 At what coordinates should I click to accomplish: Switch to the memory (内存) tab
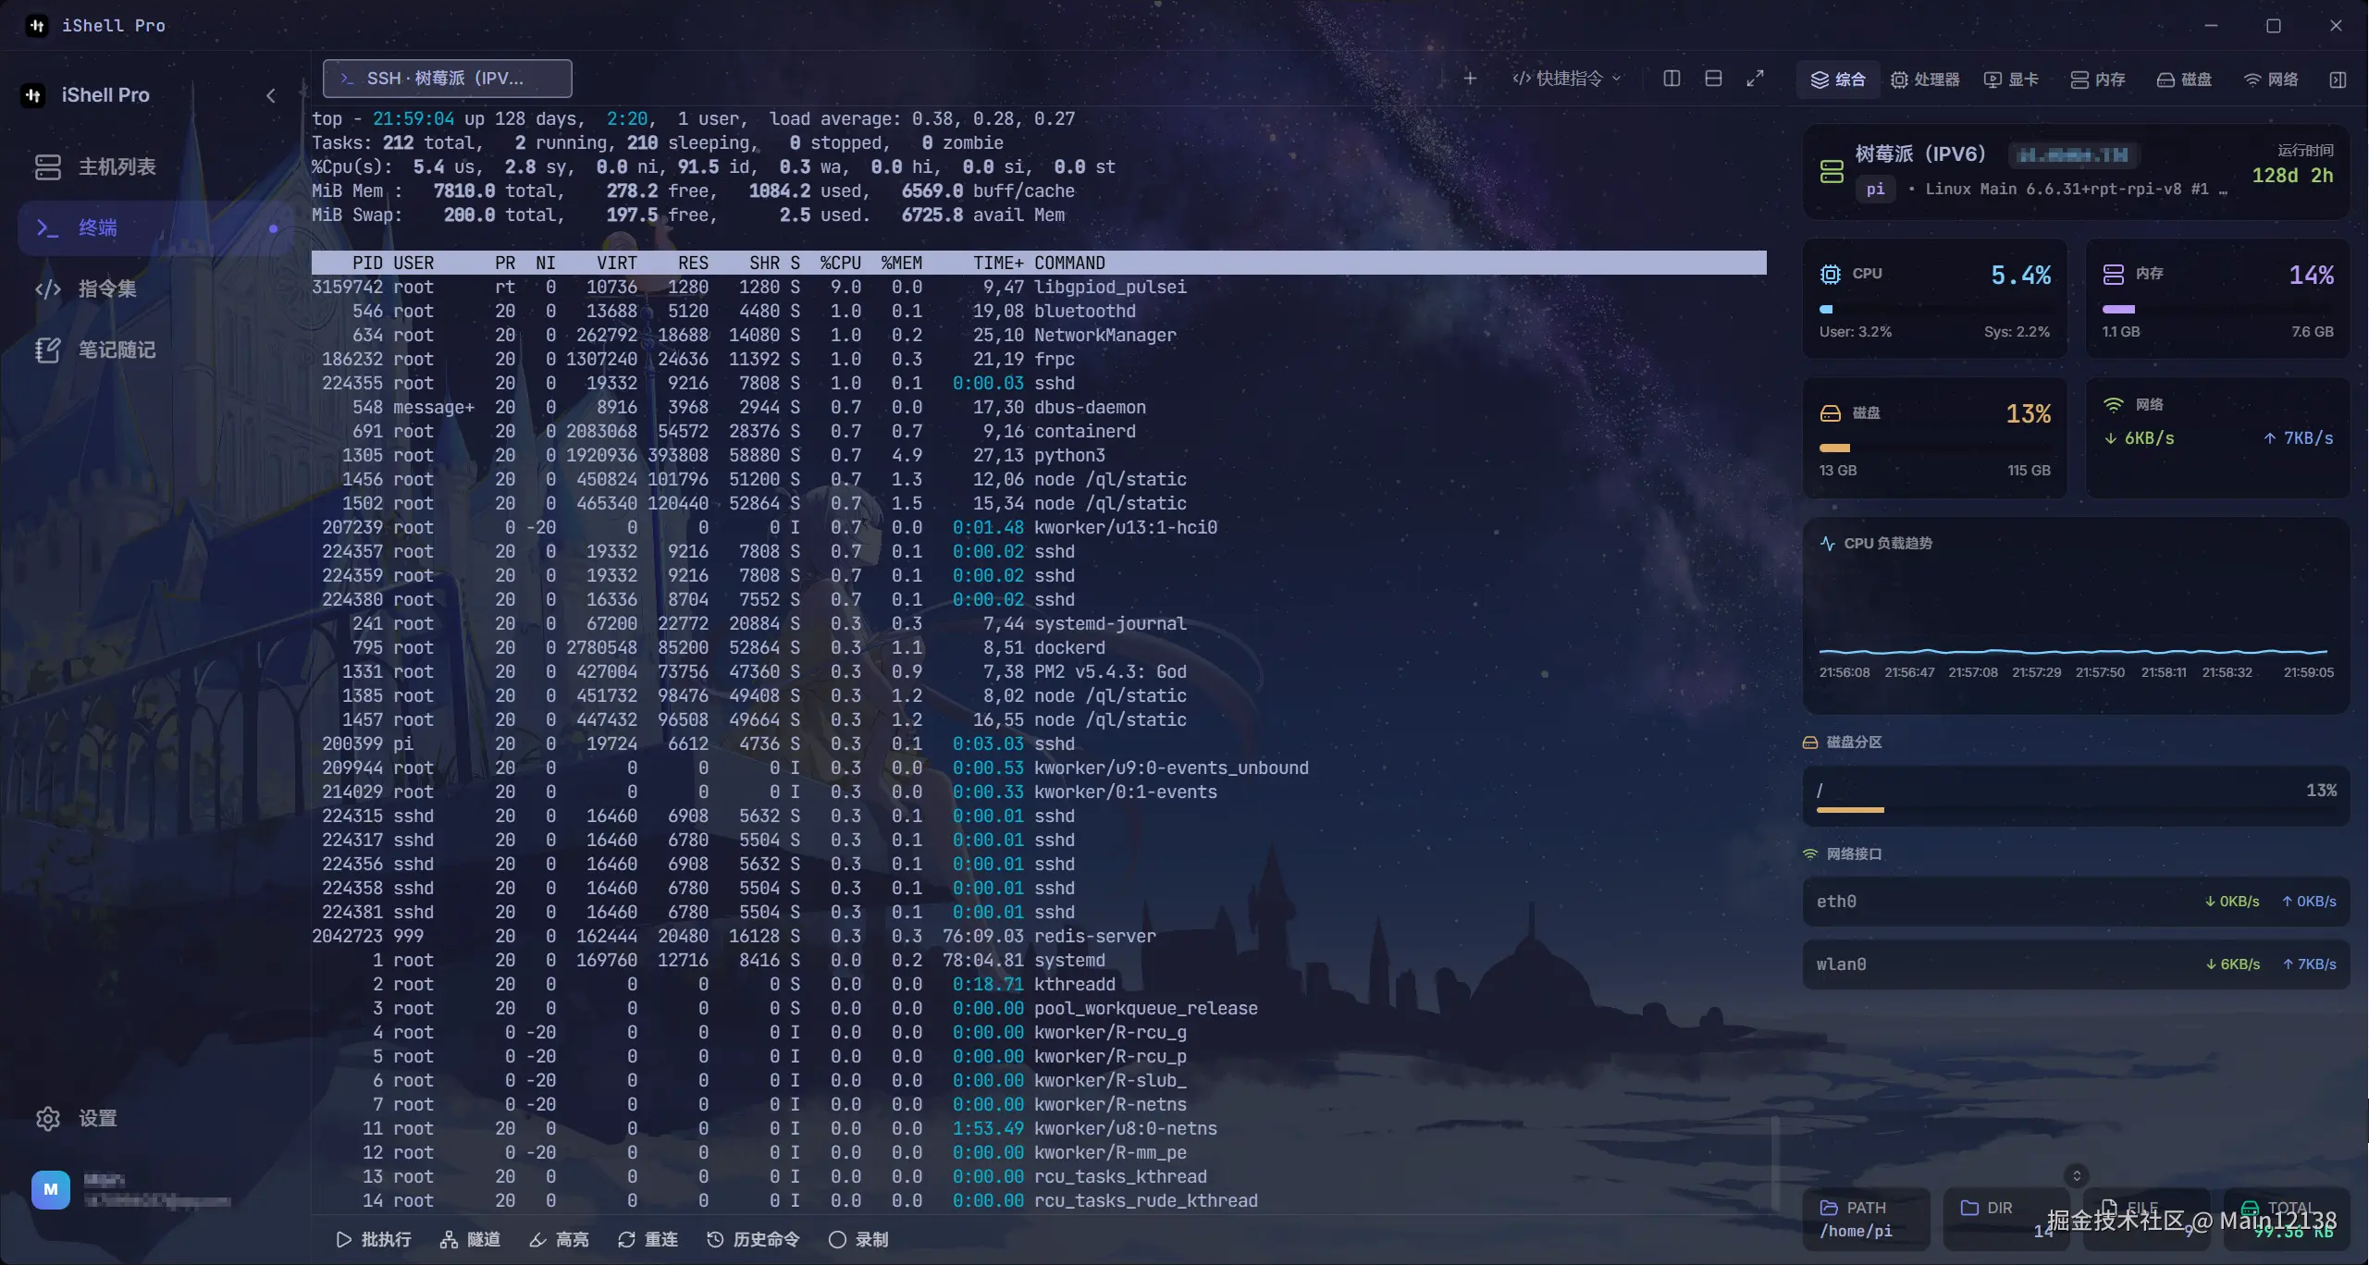click(x=2097, y=80)
